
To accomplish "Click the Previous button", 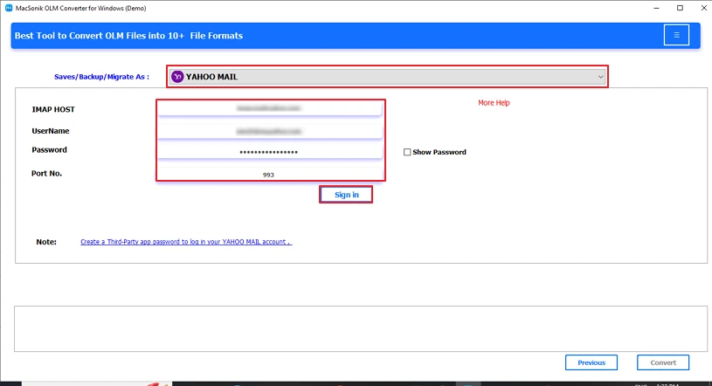I will (x=591, y=362).
